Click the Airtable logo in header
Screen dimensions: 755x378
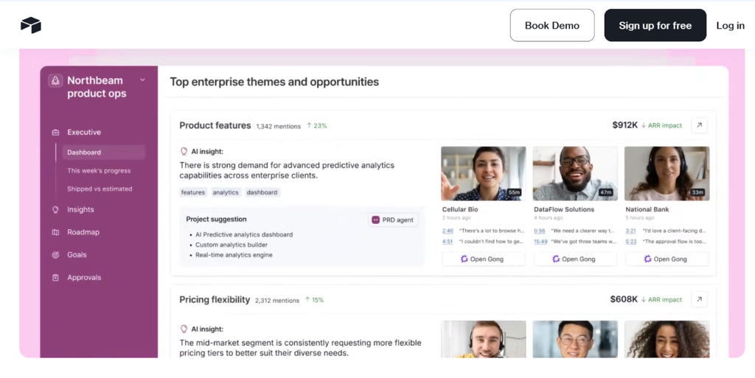[31, 25]
